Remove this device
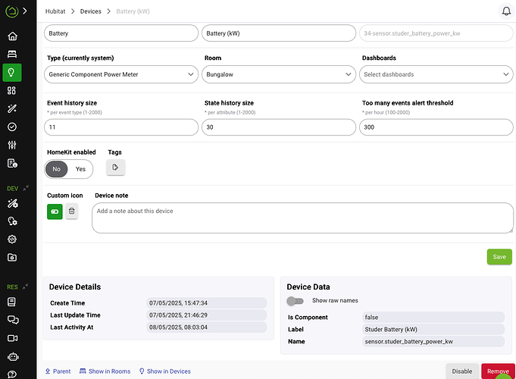This screenshot has height=379, width=516. tap(498, 371)
